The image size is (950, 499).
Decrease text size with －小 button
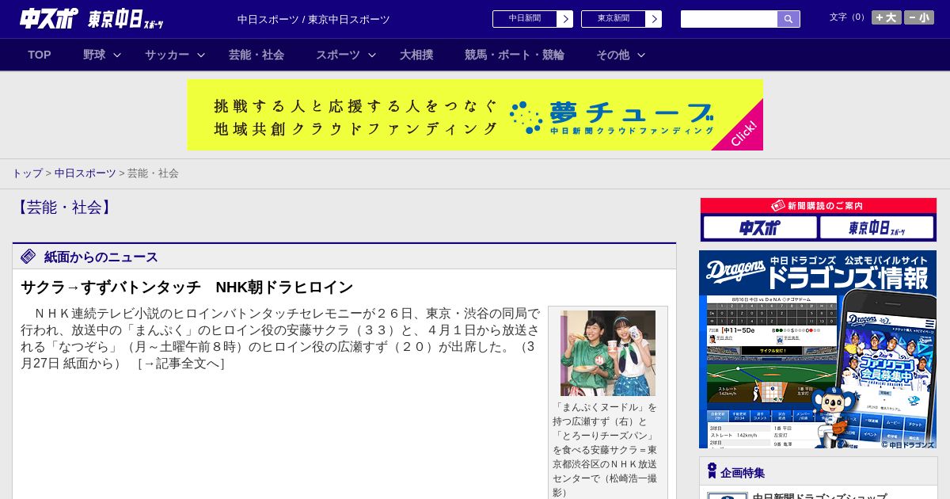pos(919,17)
